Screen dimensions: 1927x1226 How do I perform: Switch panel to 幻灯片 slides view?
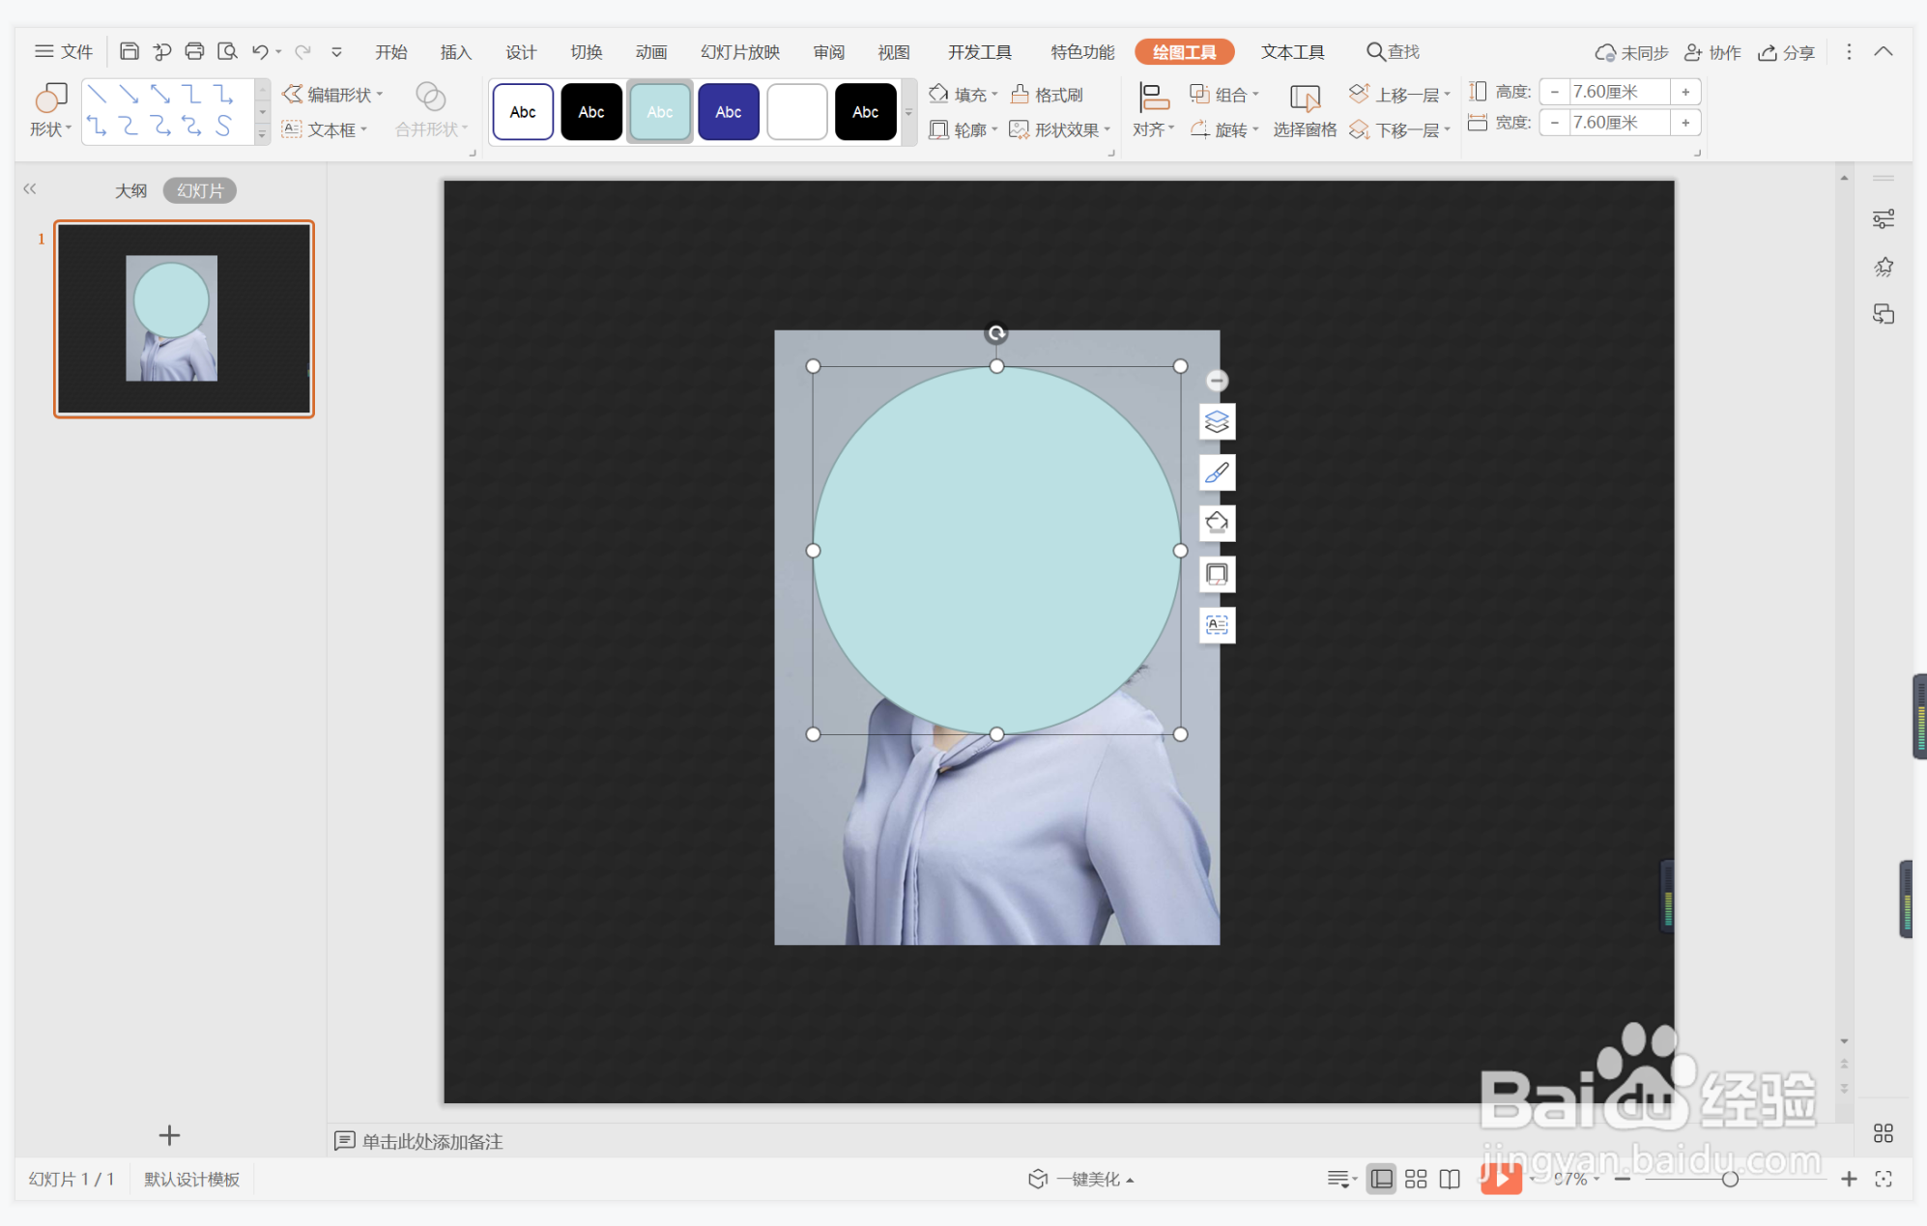[x=200, y=190]
